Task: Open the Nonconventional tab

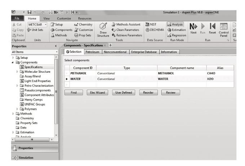Action: [x=115, y=52]
